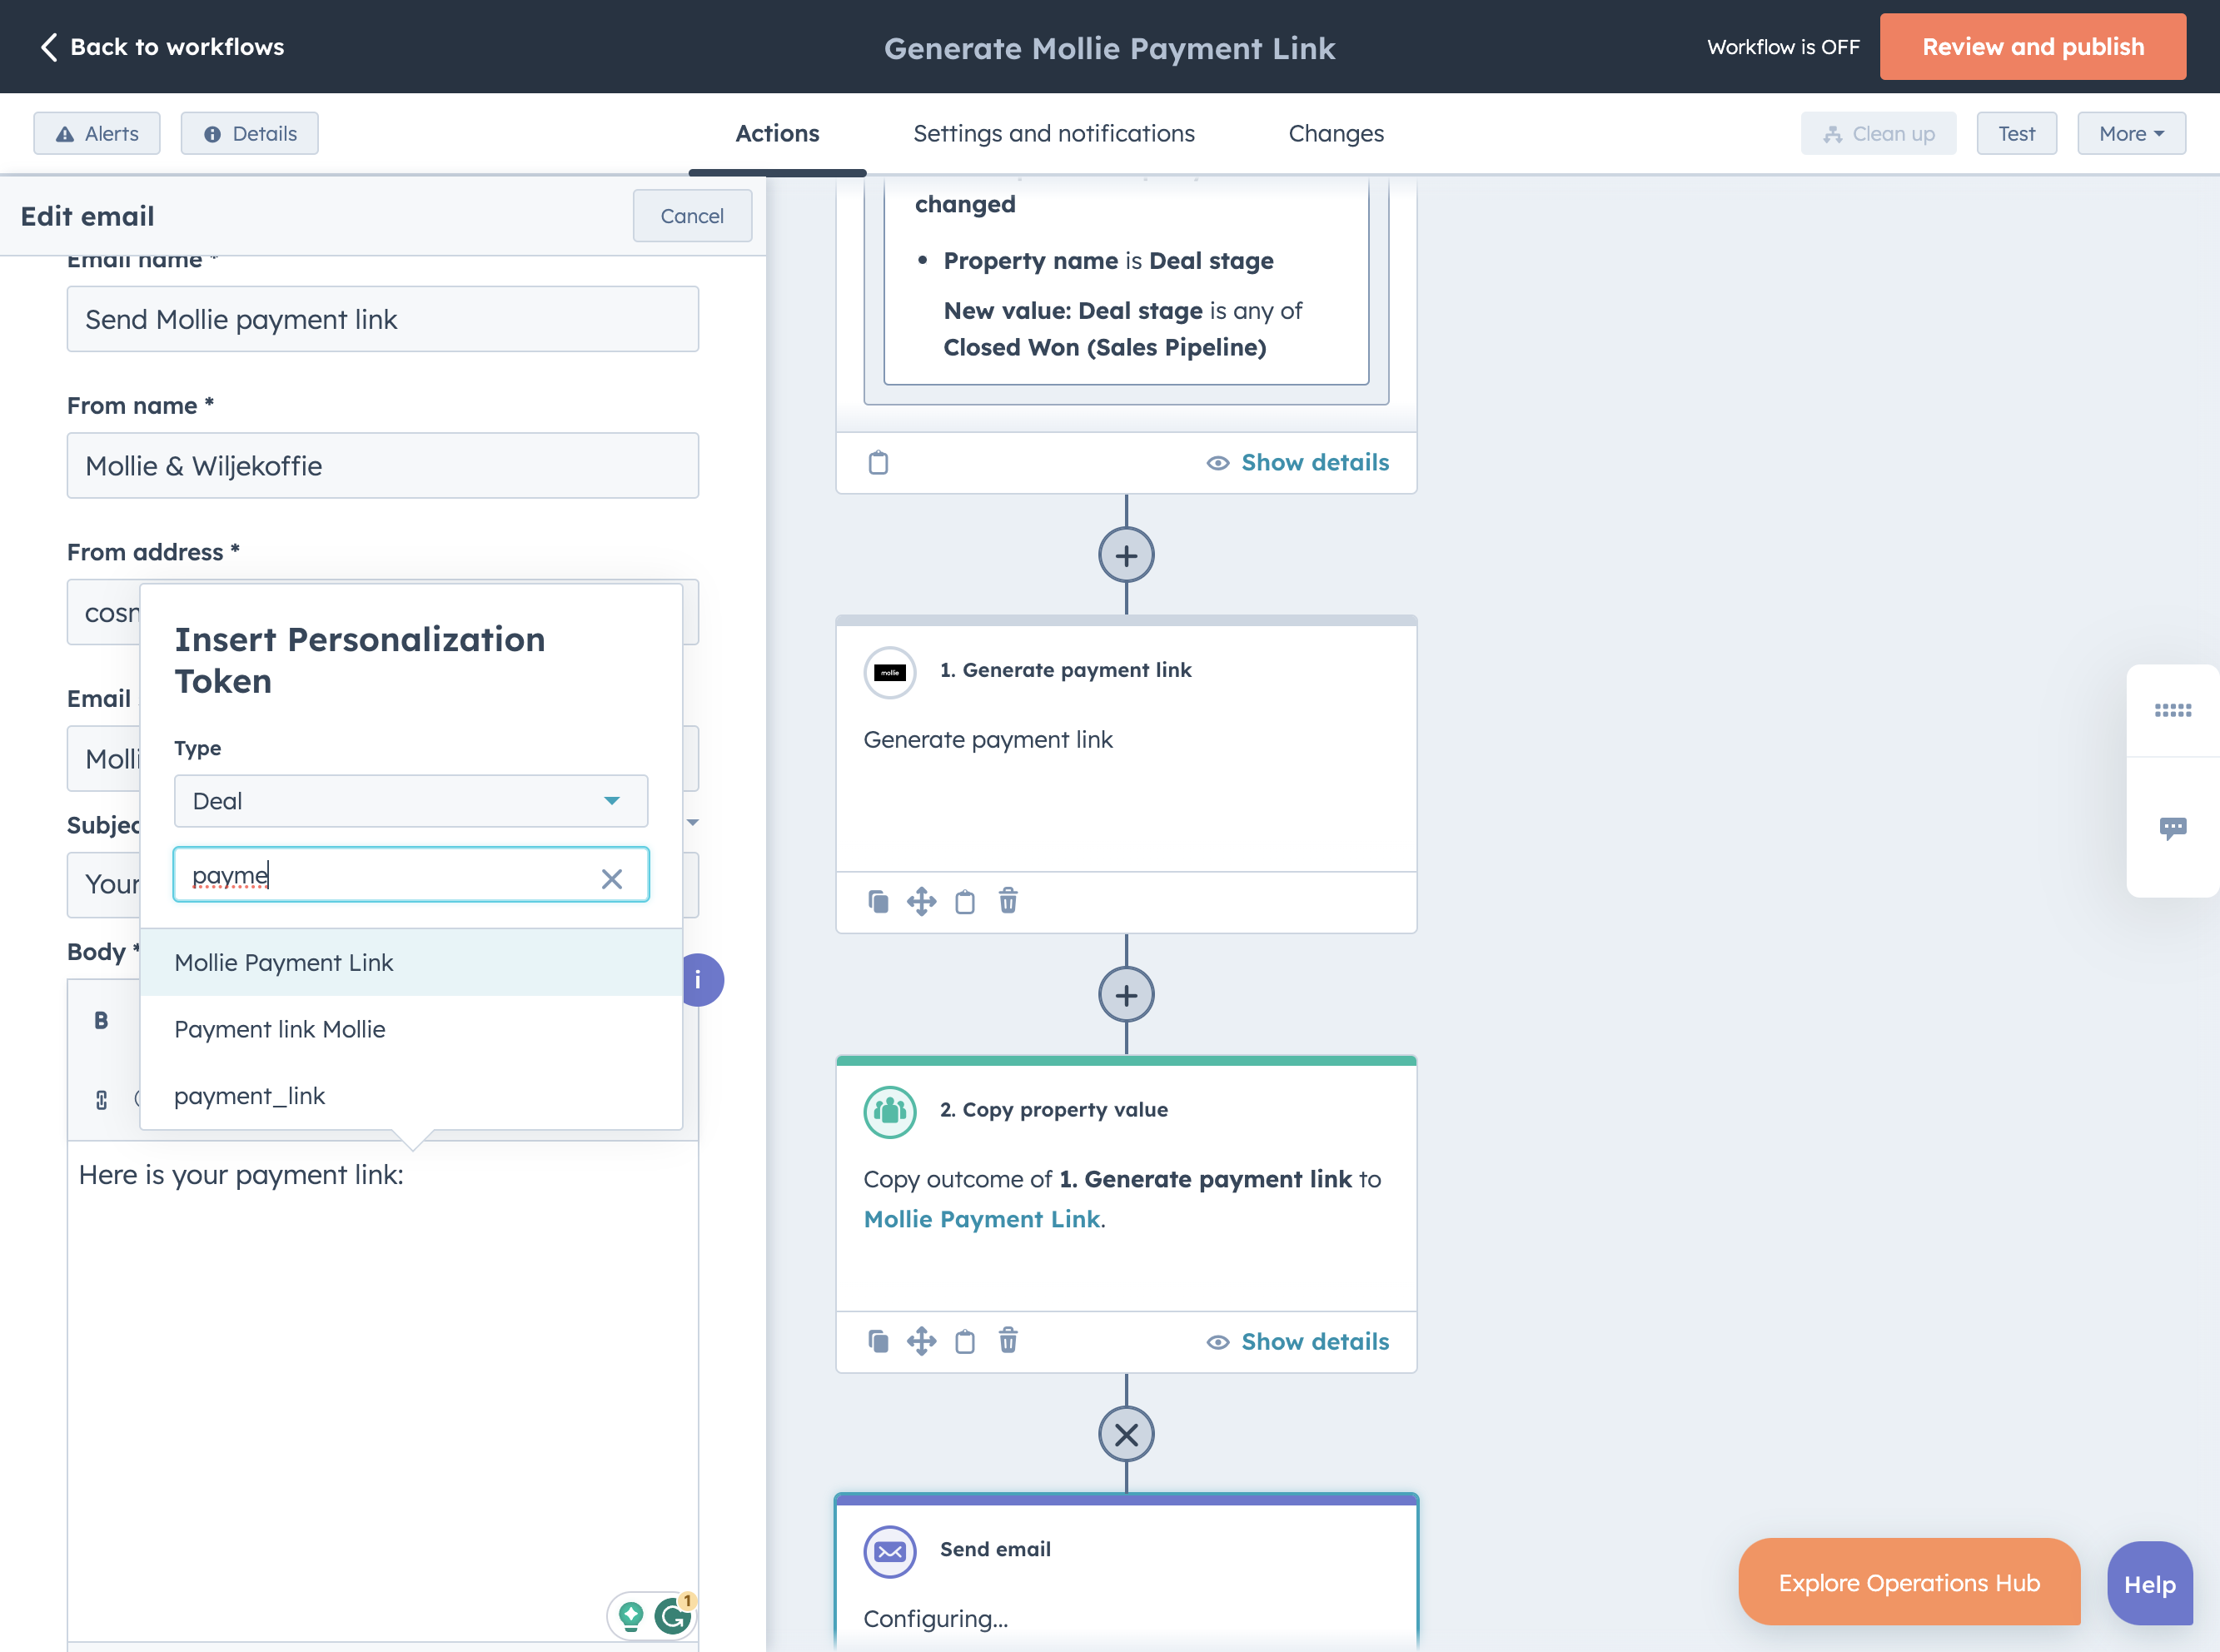Clone the Generate payment link action

click(878, 901)
